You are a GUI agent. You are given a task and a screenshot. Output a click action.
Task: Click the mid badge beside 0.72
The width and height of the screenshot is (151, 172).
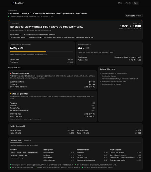tap(87, 48)
